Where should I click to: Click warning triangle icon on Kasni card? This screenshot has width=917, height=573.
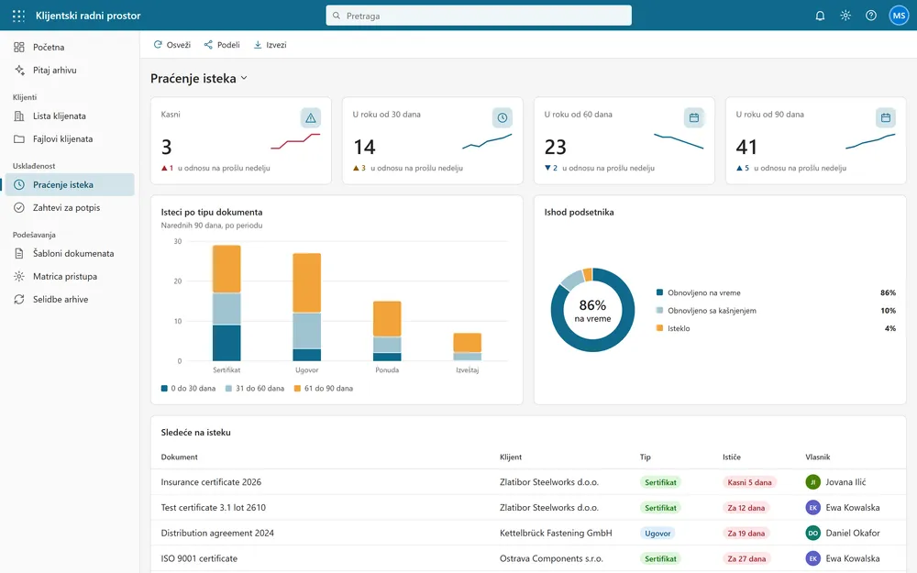tap(311, 117)
